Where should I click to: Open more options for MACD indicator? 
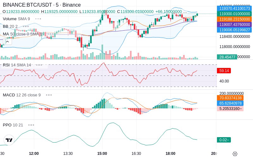(49, 95)
